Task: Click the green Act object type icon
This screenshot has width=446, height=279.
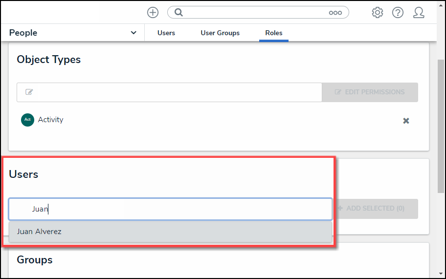Action: [27, 120]
